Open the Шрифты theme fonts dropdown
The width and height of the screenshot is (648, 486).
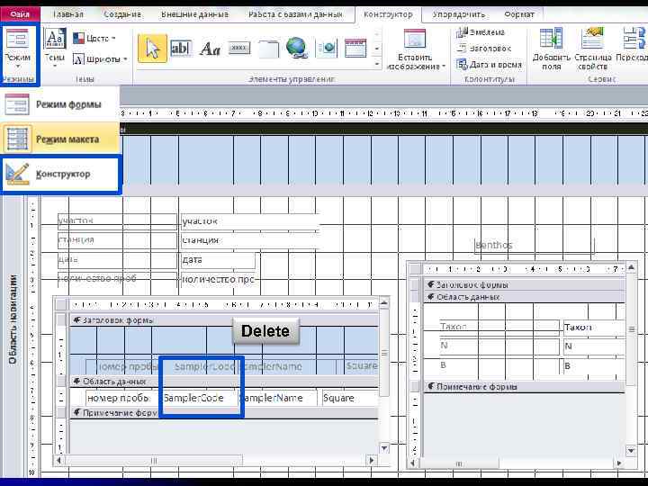(x=100, y=59)
